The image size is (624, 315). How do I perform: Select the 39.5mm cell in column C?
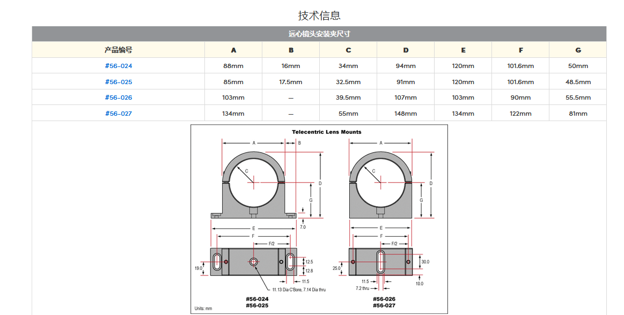[348, 97]
